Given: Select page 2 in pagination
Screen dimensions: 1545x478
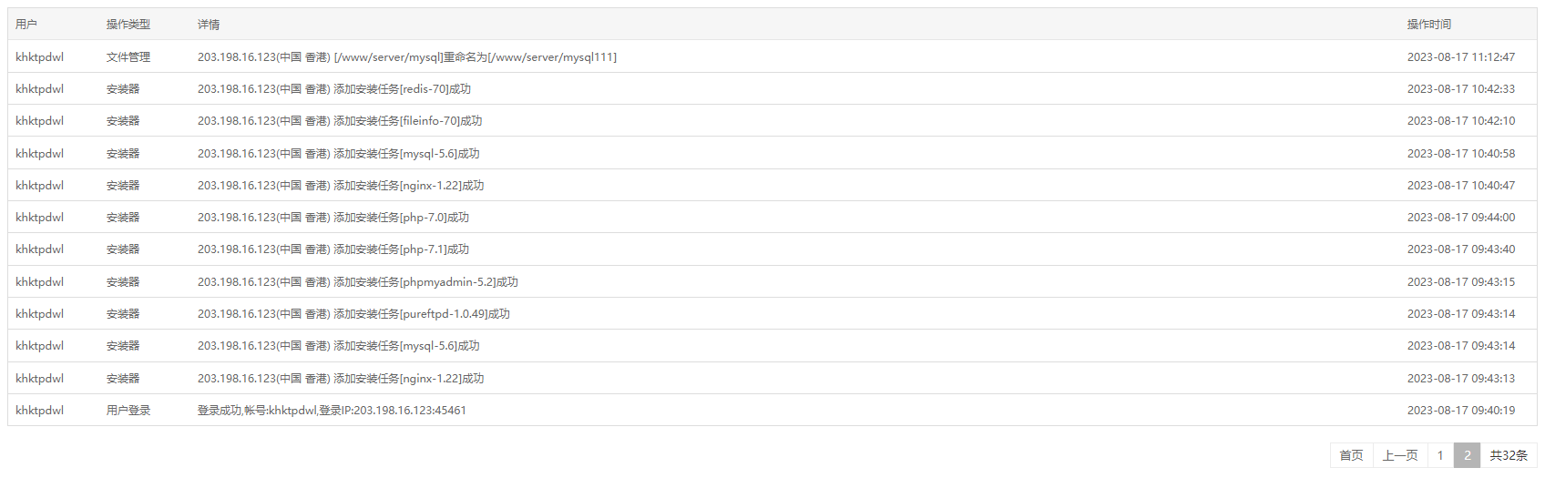Looking at the screenshot, I should tap(1467, 455).
